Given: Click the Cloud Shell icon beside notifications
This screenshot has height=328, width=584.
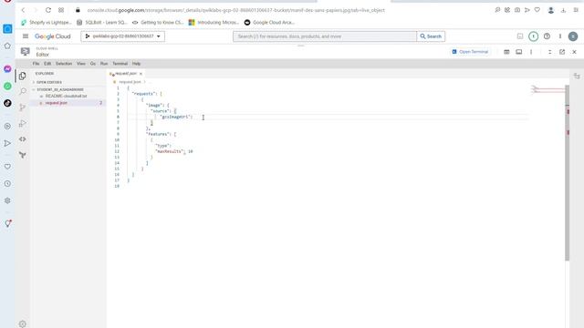Looking at the screenshot, I should (520, 36).
